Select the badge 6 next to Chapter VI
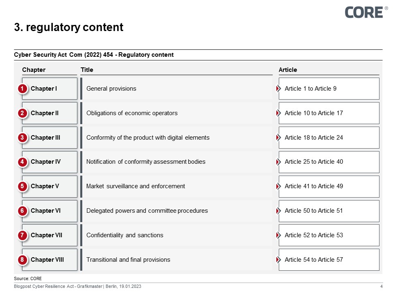This screenshot has width=393, height=294. coord(23,211)
